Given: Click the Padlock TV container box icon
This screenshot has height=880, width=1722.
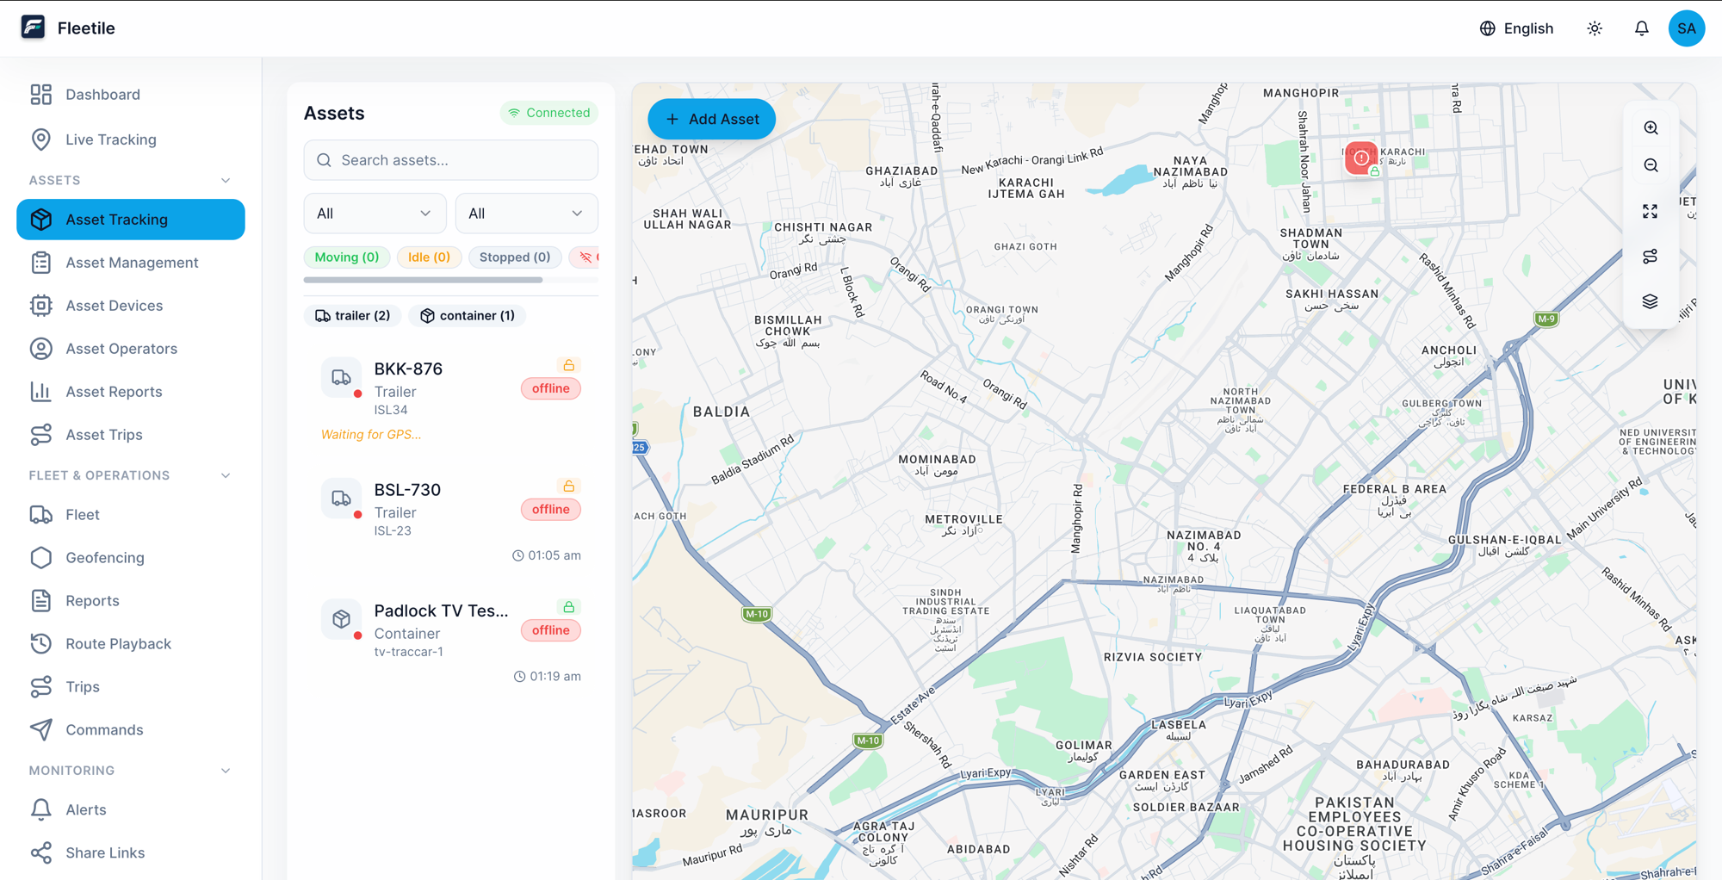Looking at the screenshot, I should coord(341,619).
